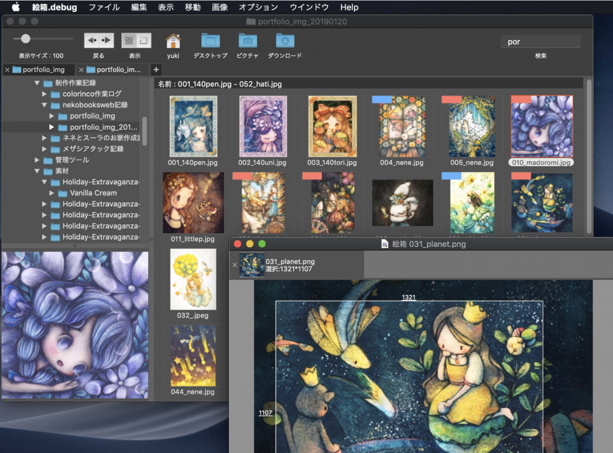This screenshot has height=453, width=613.
Task: Expand the ネネとスーラのお家作成記 folder arrow
Action: [44, 138]
